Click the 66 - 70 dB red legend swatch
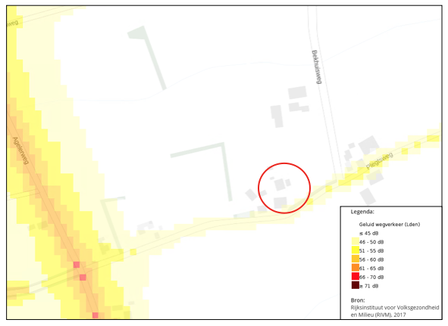 [x=356, y=276]
